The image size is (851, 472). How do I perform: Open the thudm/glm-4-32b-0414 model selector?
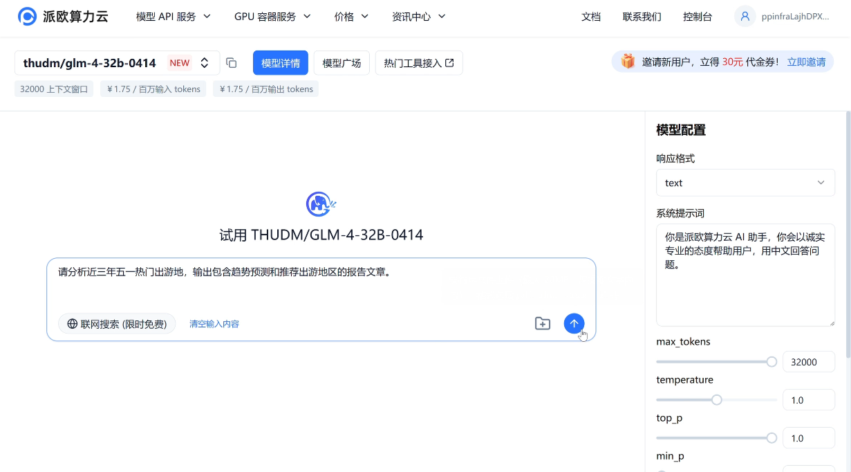(117, 63)
